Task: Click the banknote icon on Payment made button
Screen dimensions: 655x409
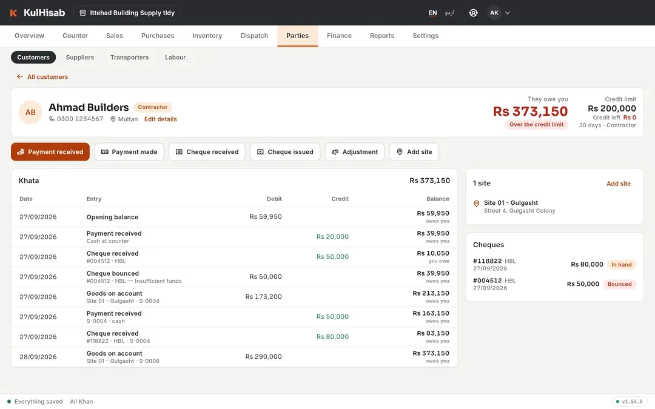Action: click(x=104, y=152)
